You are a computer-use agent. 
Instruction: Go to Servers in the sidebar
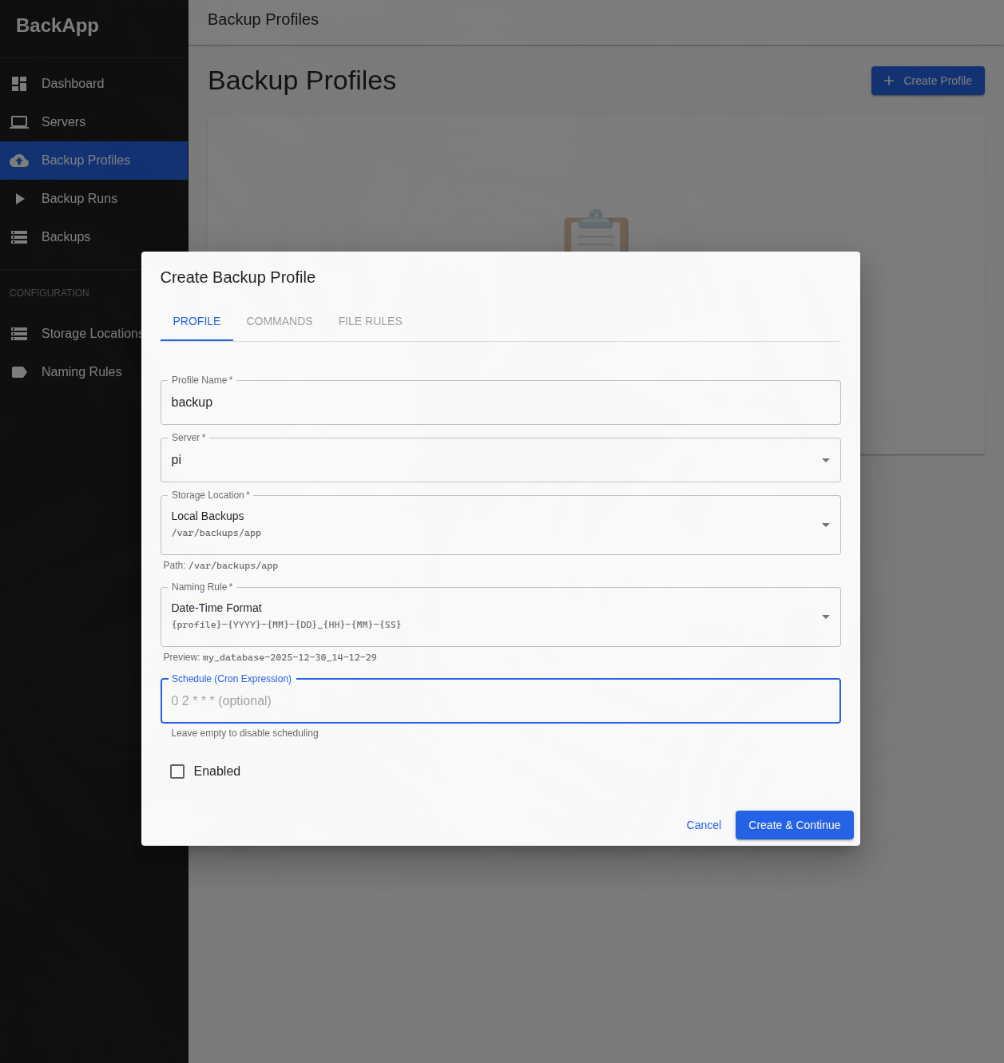click(x=94, y=122)
